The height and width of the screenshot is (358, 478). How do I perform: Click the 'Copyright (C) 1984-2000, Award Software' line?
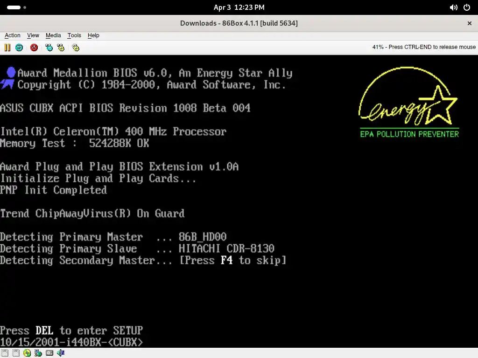click(x=152, y=85)
